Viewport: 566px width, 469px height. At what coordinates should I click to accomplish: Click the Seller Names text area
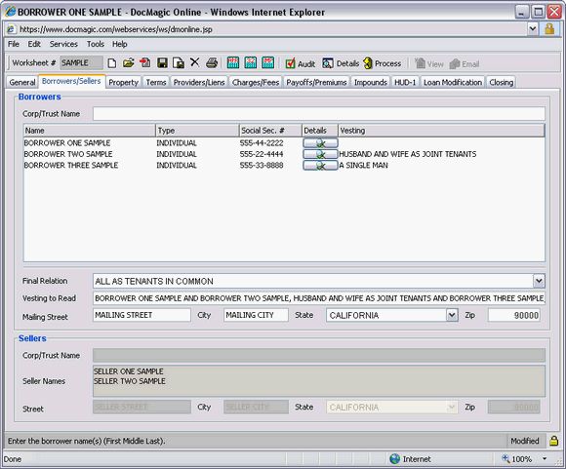pos(319,381)
